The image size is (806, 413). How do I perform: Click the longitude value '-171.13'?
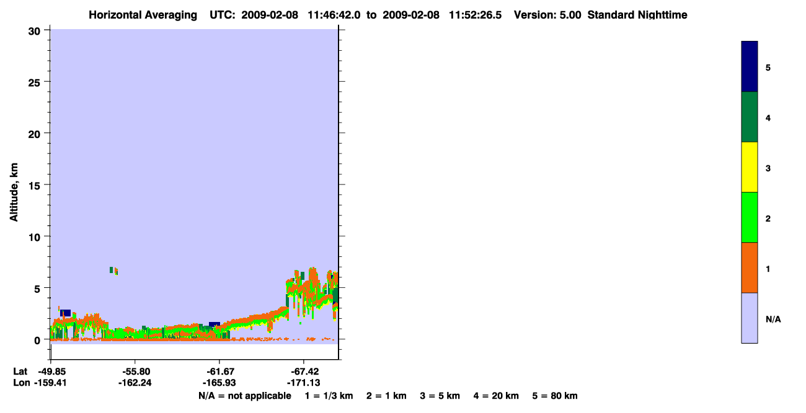(x=303, y=383)
